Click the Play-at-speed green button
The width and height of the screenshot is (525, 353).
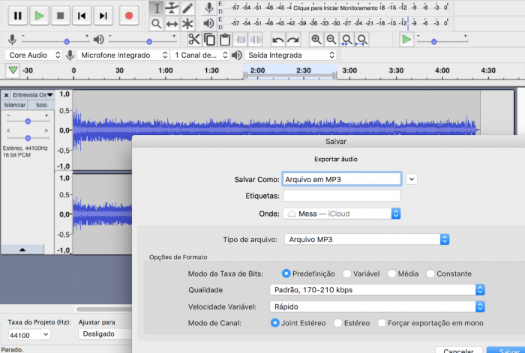pyautogui.click(x=406, y=40)
